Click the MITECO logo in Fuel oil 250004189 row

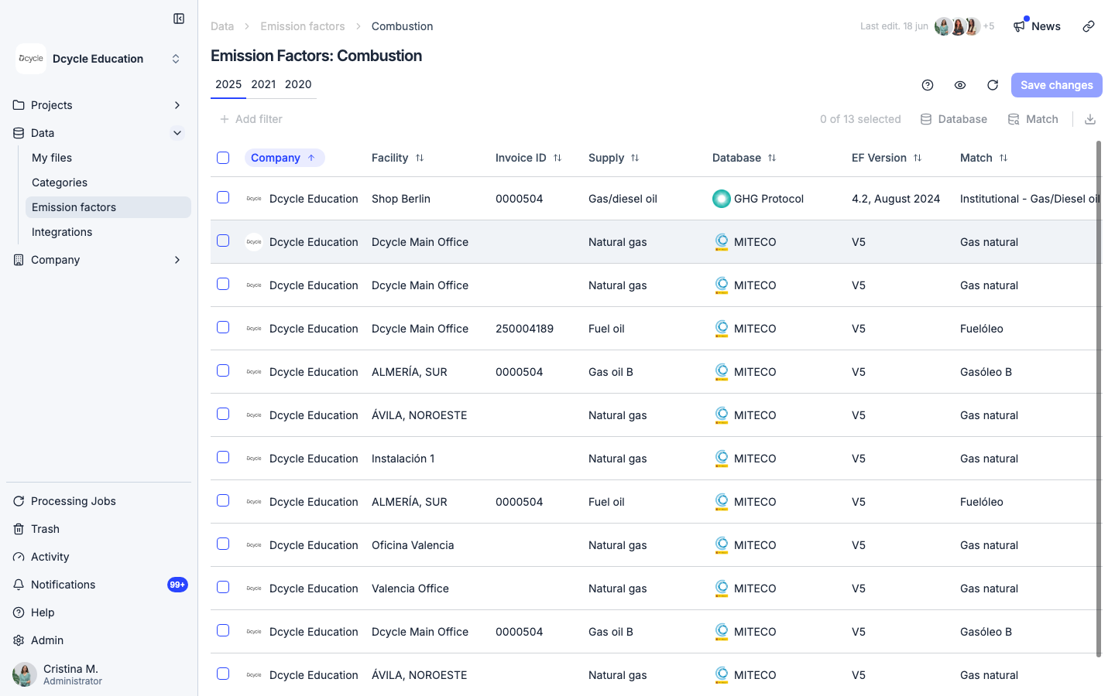(722, 329)
